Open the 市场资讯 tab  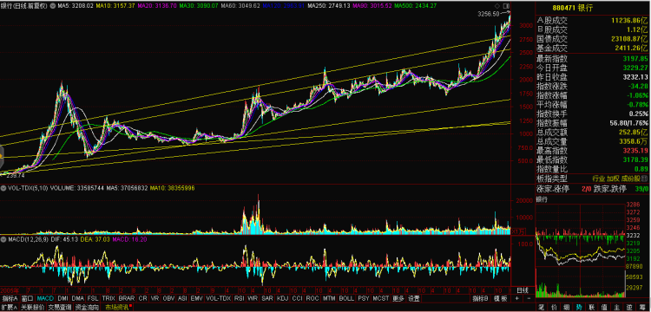[116, 308]
